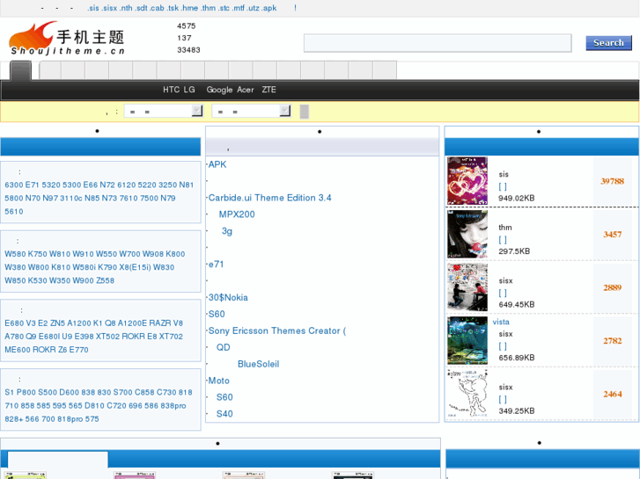Select the N97 model link
640x479 pixels.
pyautogui.click(x=50, y=198)
